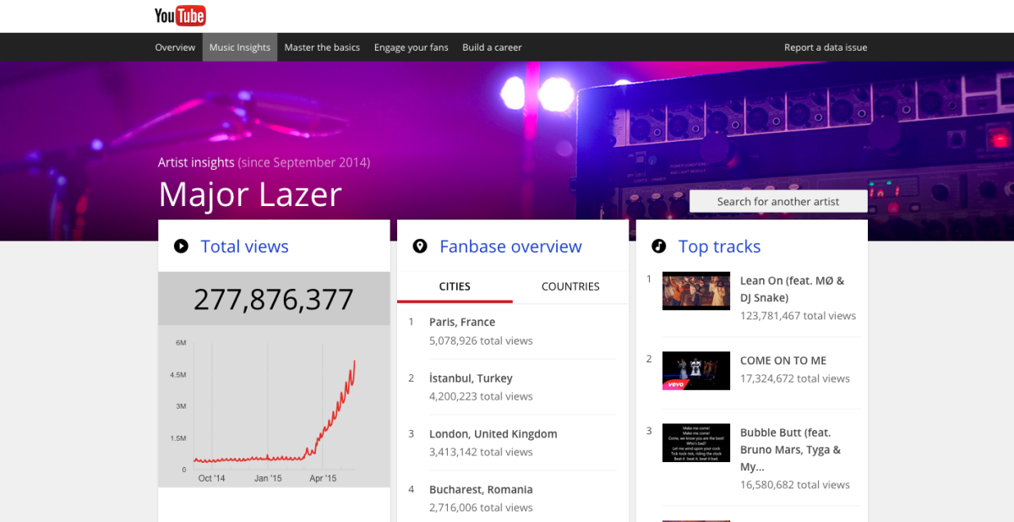Navigate to Build a career
This screenshot has width=1014, height=522.
click(x=492, y=47)
